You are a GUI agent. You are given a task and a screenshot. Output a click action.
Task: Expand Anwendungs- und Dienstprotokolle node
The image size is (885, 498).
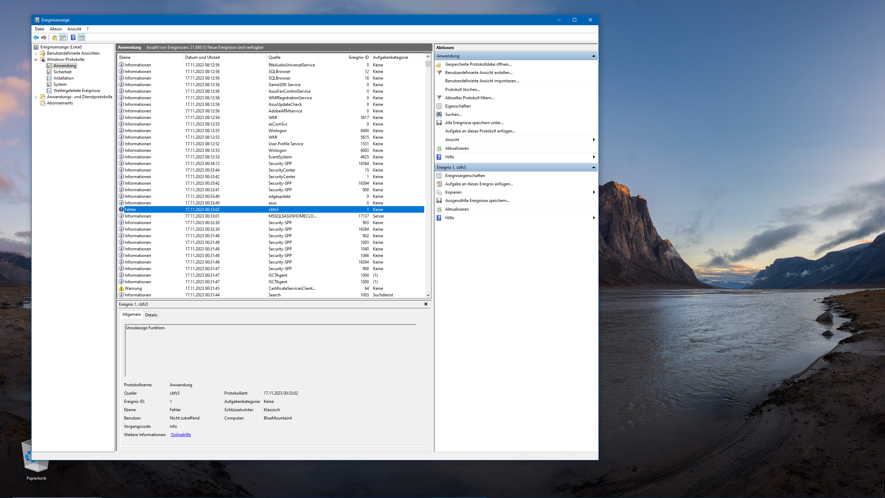point(36,97)
